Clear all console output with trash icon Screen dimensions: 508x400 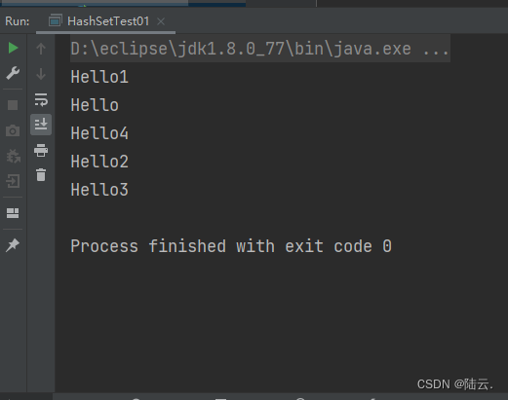pyautogui.click(x=41, y=175)
